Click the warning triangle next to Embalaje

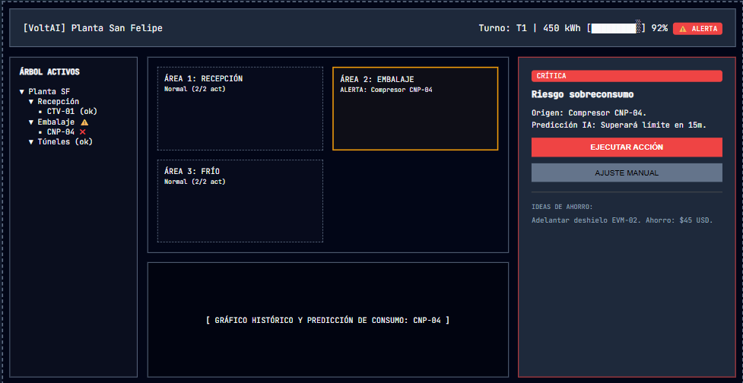[84, 122]
